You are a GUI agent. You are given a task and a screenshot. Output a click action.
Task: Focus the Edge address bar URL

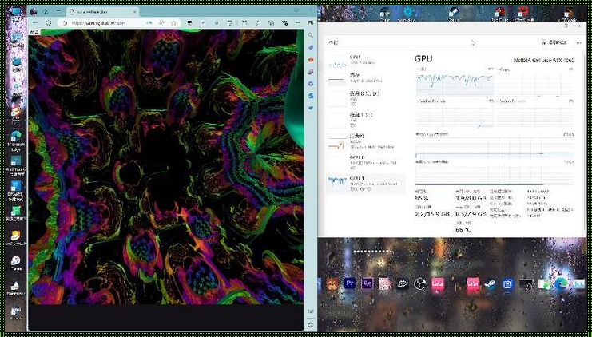click(x=99, y=23)
